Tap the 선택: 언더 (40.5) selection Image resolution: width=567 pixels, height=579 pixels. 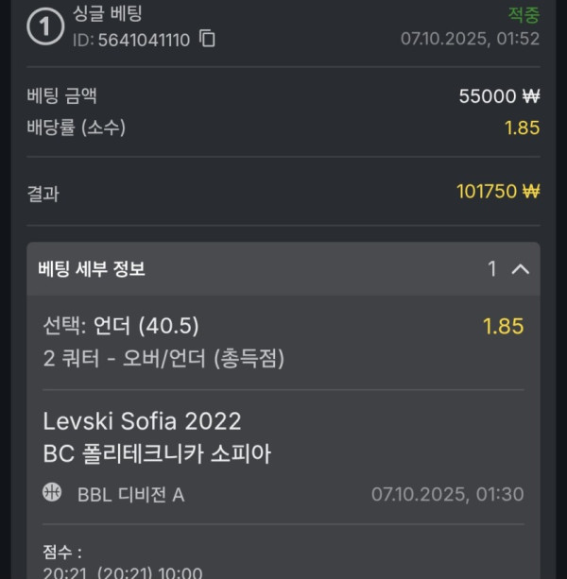pyautogui.click(x=121, y=327)
